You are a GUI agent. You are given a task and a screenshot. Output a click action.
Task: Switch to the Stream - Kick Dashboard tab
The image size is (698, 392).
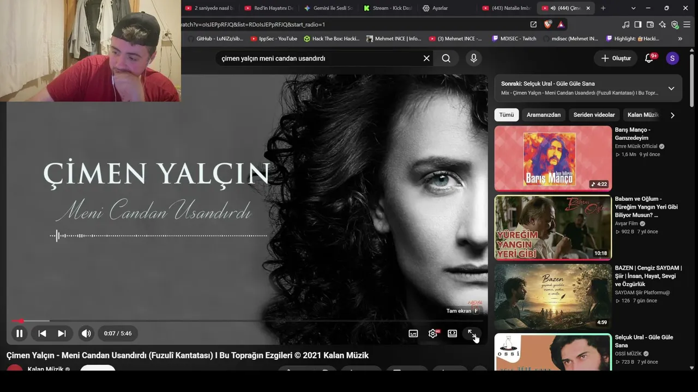click(388, 8)
